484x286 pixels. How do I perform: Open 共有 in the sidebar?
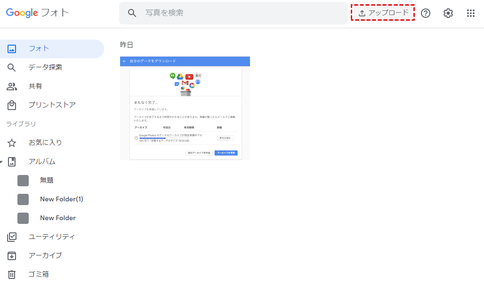pos(35,86)
